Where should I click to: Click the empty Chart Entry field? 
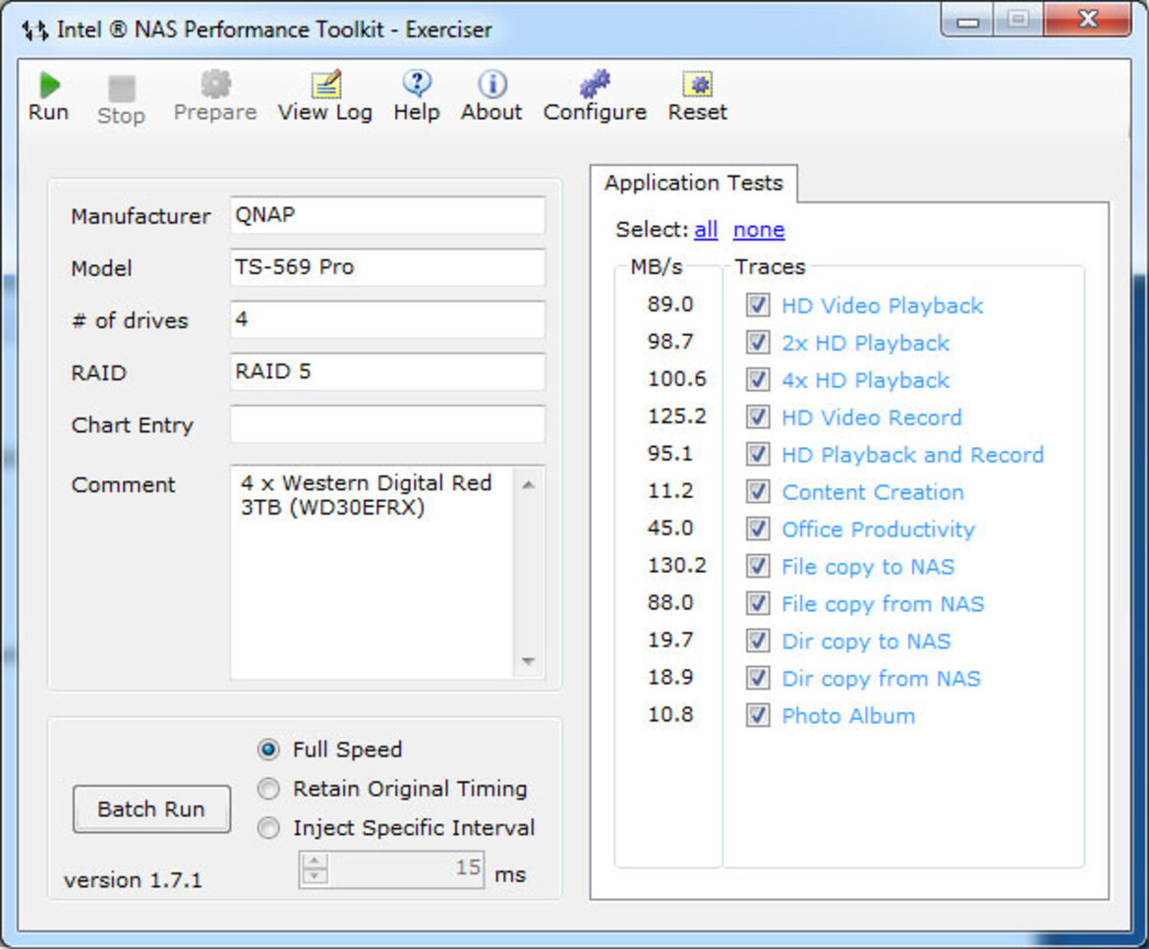[387, 424]
